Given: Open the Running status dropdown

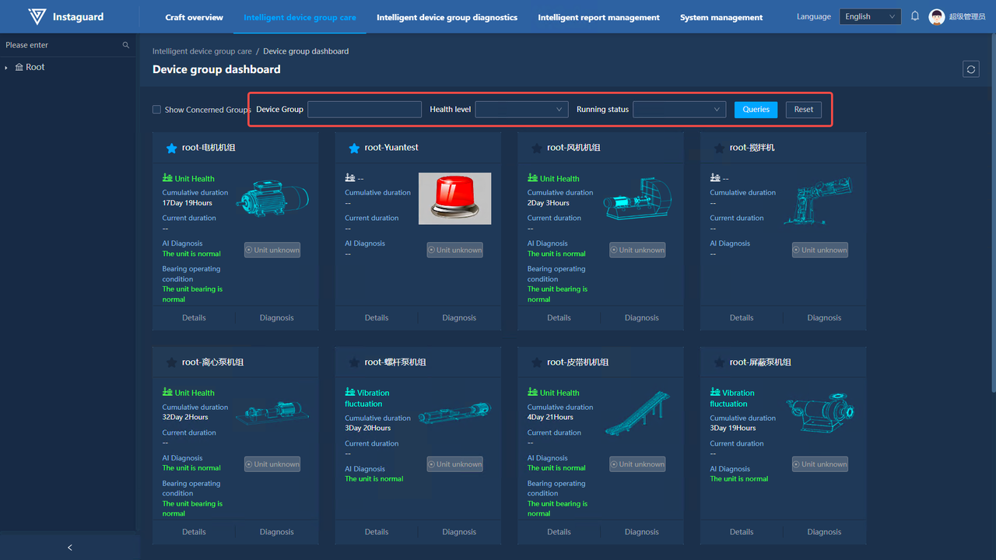Looking at the screenshot, I should pyautogui.click(x=679, y=110).
